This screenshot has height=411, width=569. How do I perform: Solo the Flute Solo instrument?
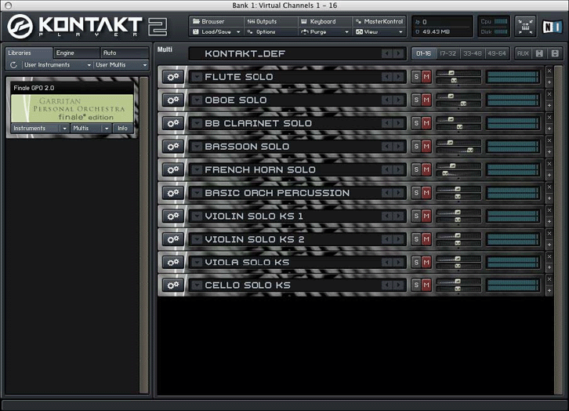(x=416, y=77)
